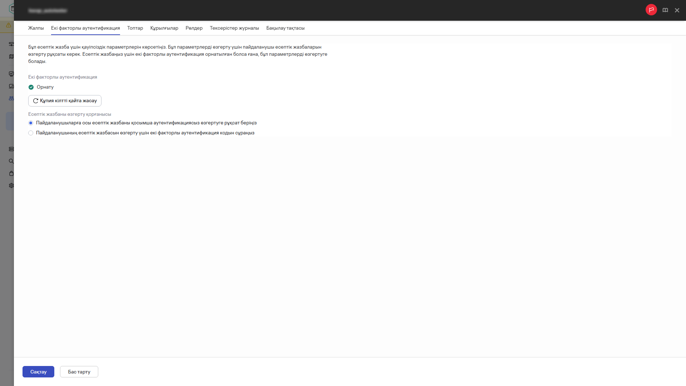The height and width of the screenshot is (386, 686).
Task: Go to the Құрылғылар tab
Action: click(x=164, y=28)
